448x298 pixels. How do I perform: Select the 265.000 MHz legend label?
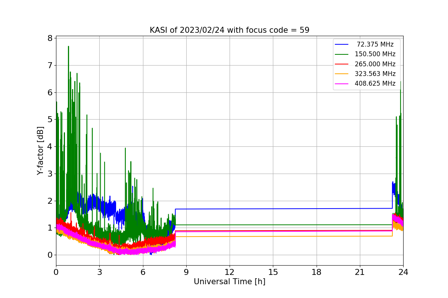click(375, 64)
